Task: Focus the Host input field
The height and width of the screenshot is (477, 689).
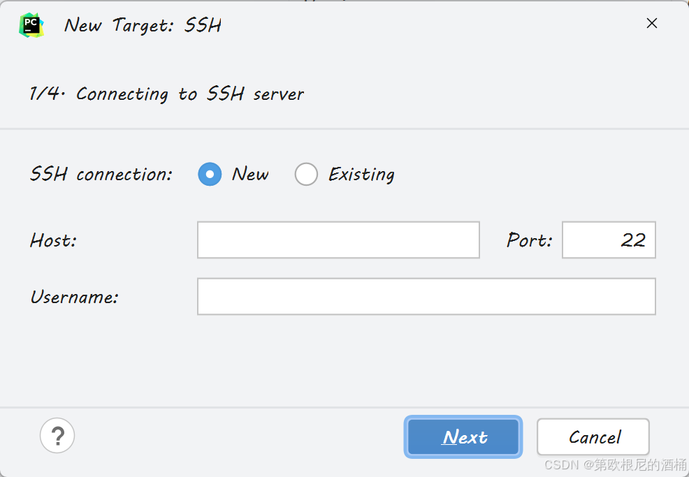Action: [338, 240]
